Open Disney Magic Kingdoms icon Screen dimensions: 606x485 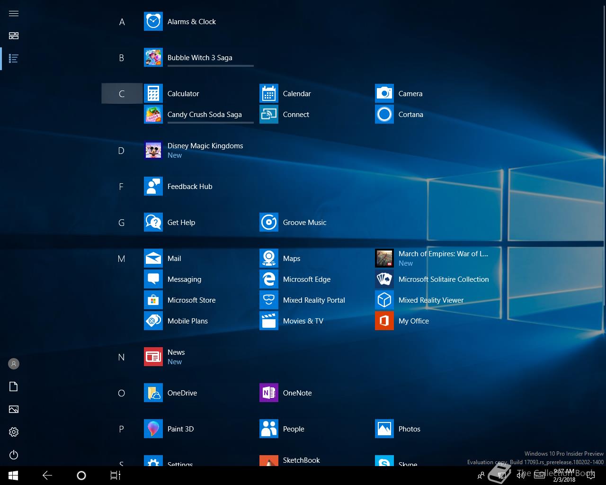click(x=153, y=151)
